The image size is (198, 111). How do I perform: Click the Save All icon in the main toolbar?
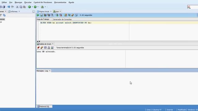[4, 7]
